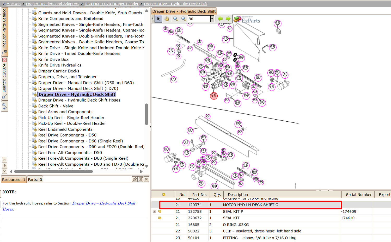Select Knife Components and Knifehead tree item
391x242 pixels.
coord(71,18)
